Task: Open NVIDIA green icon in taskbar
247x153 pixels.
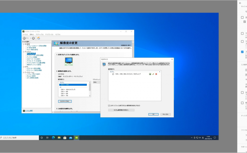Action: pos(76,138)
